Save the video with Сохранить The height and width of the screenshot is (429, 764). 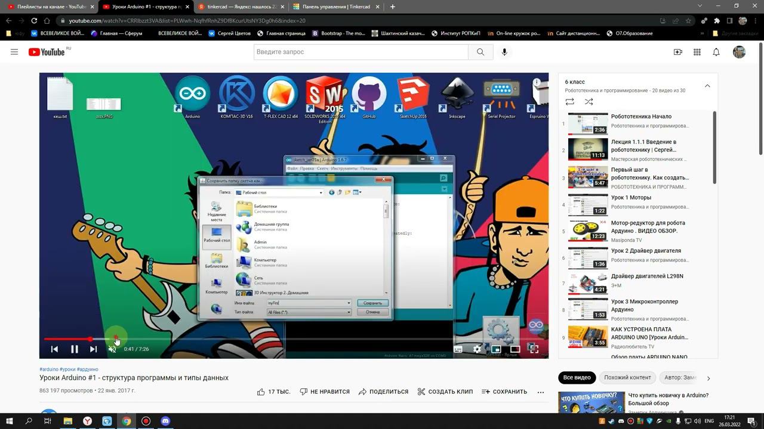(x=504, y=392)
